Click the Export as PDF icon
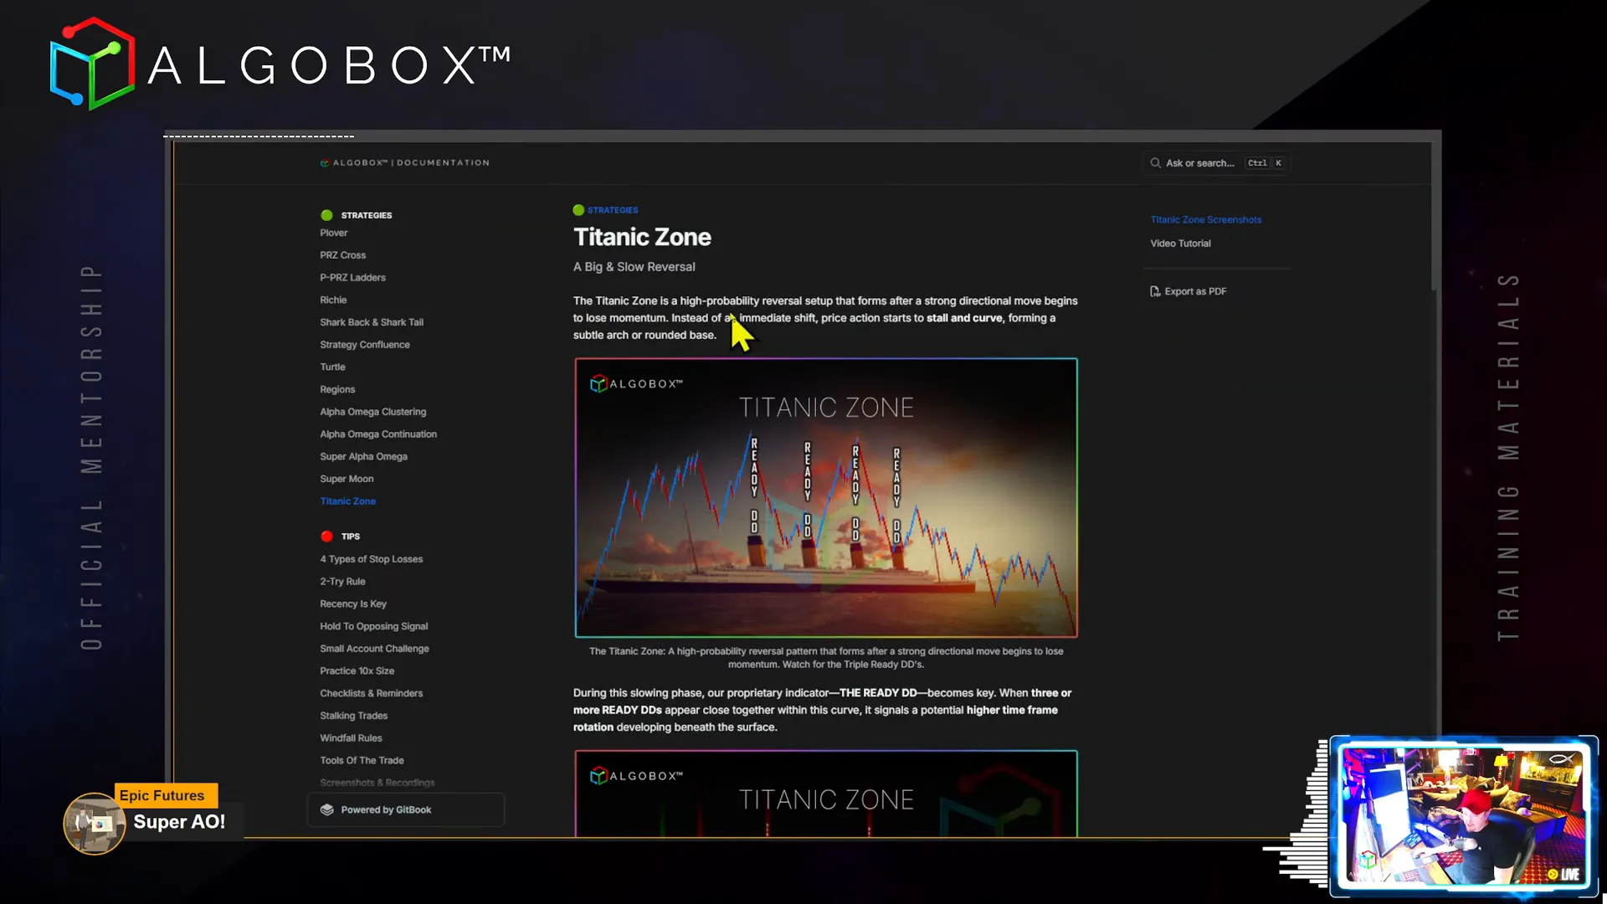The height and width of the screenshot is (904, 1607). (1155, 291)
